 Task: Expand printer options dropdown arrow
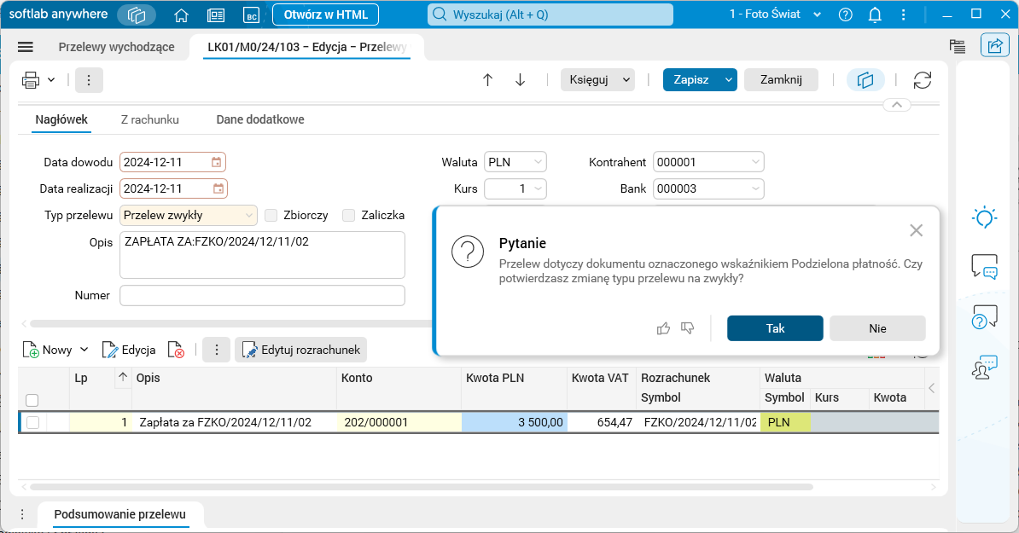coord(51,80)
